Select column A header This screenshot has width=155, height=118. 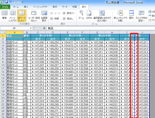click(15, 32)
